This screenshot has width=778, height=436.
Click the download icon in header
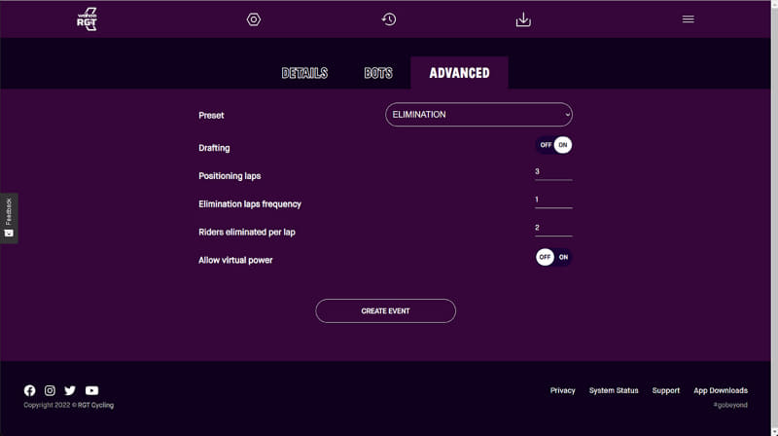(523, 19)
